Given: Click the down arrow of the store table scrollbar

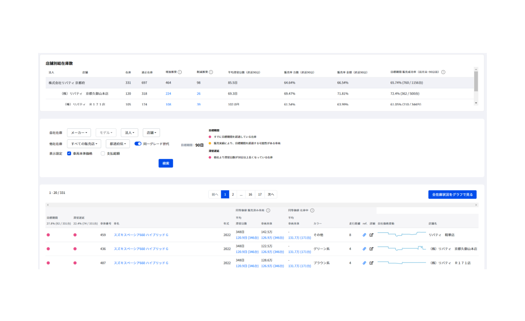Looking at the screenshot, I should (x=476, y=103).
